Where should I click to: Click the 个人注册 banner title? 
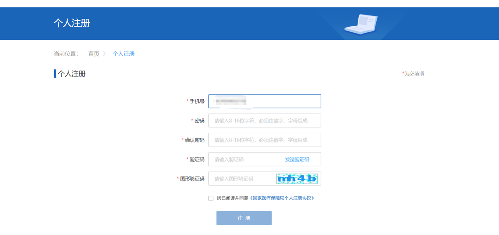pyautogui.click(x=72, y=23)
